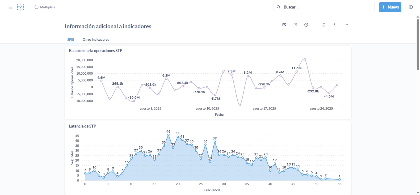
Task: Show dashboard info panel icon
Action: click(335, 25)
